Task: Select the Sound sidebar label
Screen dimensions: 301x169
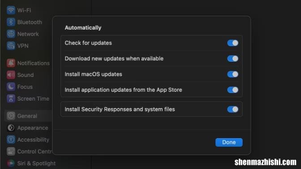Action: click(x=26, y=75)
